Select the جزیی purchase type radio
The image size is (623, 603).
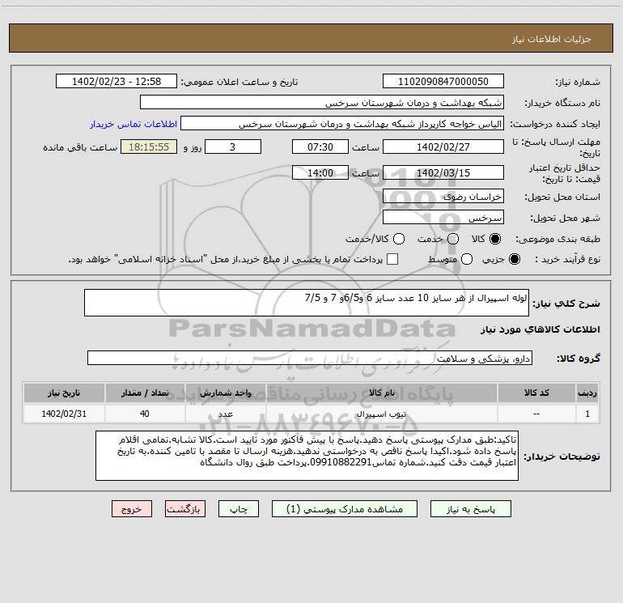tap(514, 259)
